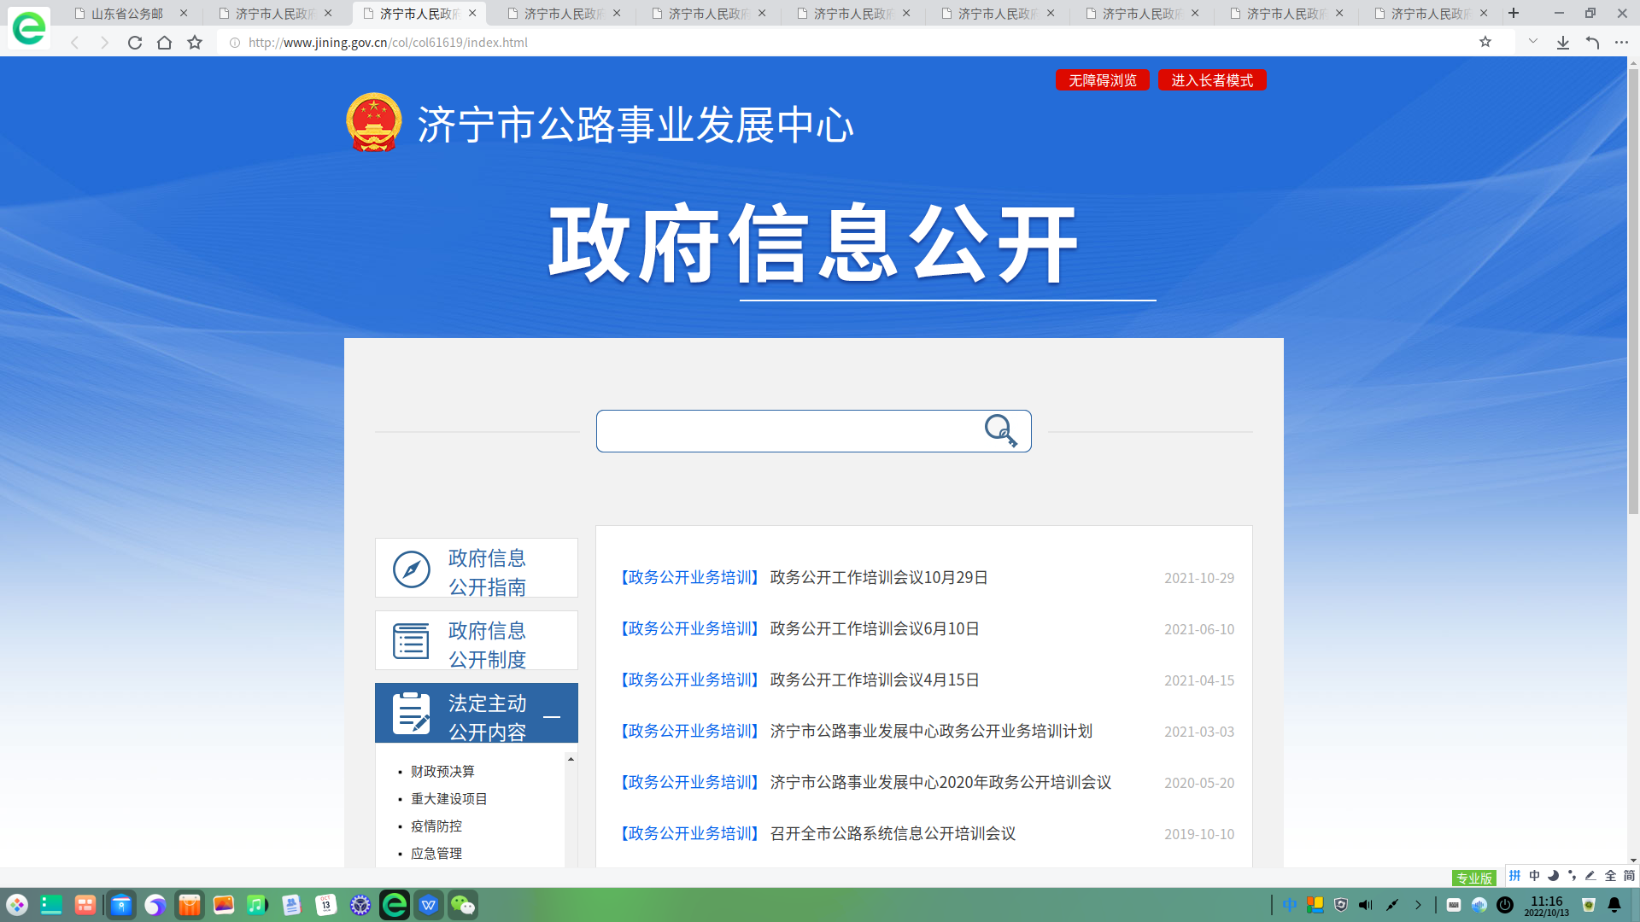This screenshot has height=922, width=1640.
Task: Expand the address bar dropdown chevron
Action: 1532,42
